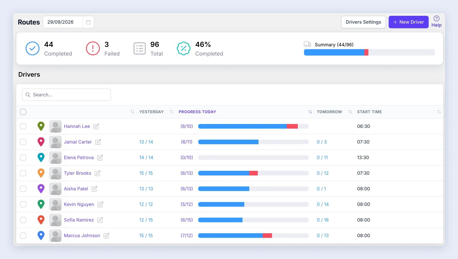Screen dimensions: 458x259
Task: Sort by Start Time column
Action: coord(369,112)
